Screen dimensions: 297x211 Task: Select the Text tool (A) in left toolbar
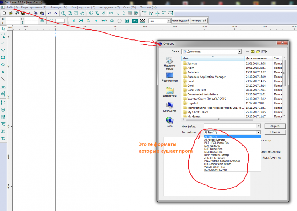(x=3, y=72)
